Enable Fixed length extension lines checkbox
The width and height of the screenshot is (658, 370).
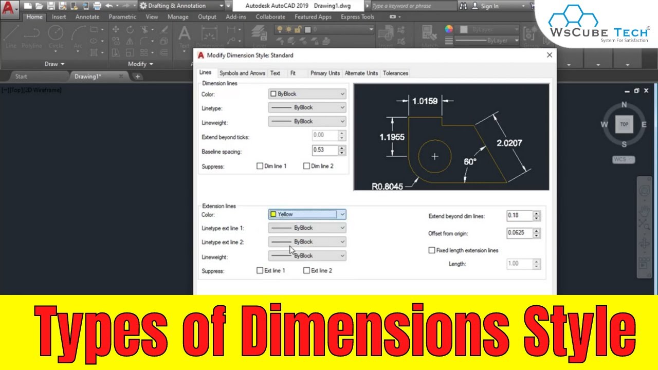432,250
